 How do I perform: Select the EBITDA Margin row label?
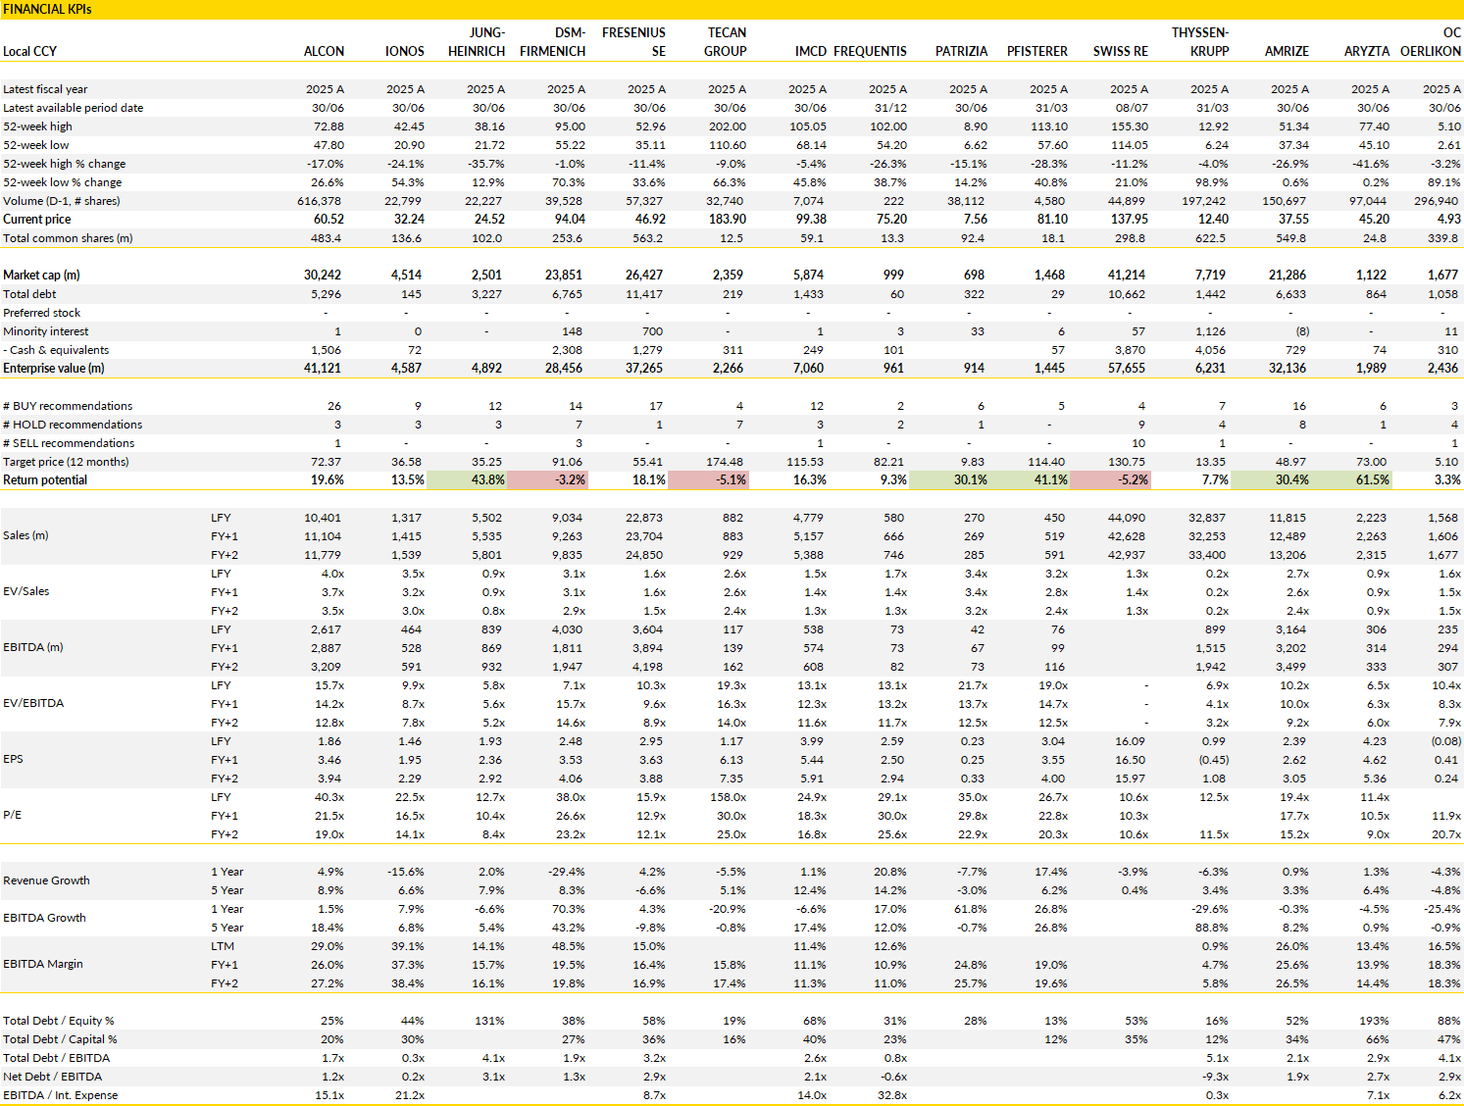point(43,964)
